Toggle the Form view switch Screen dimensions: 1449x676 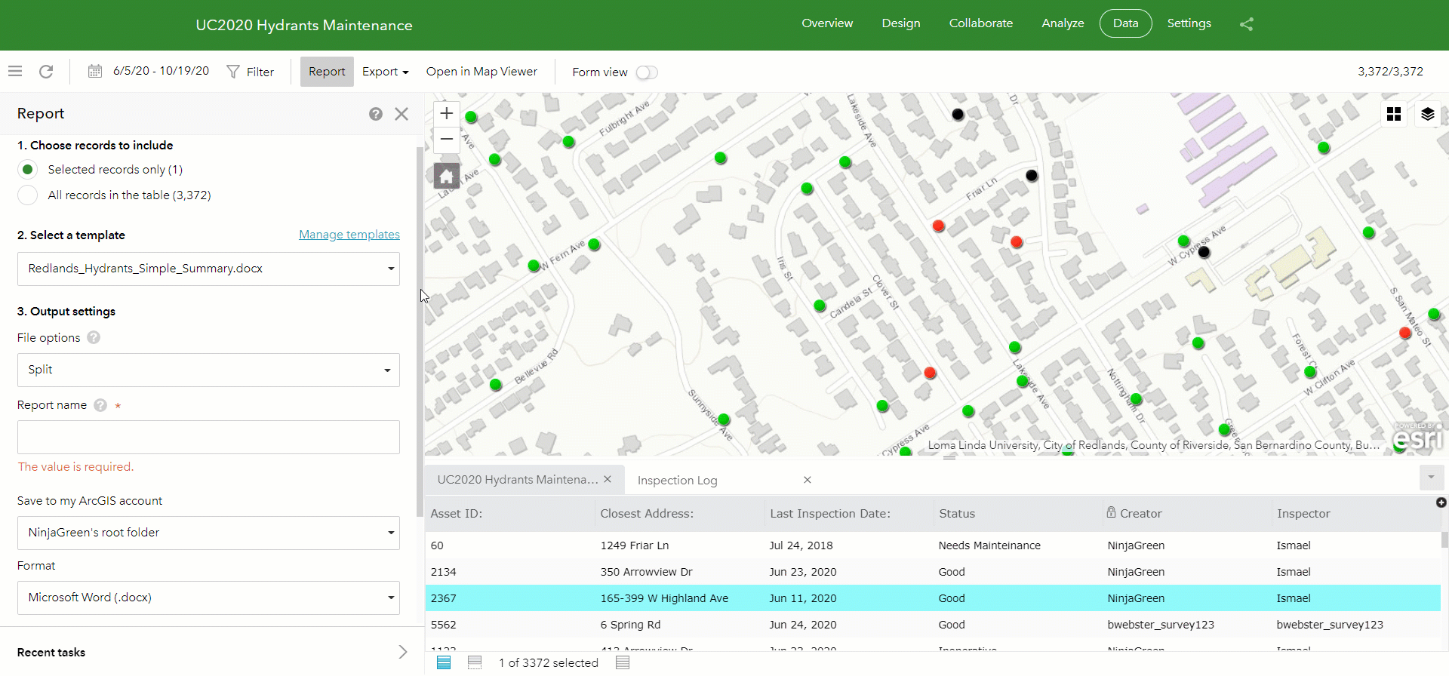pyautogui.click(x=647, y=72)
